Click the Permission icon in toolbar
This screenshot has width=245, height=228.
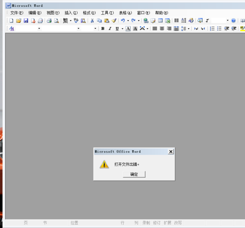(33, 21)
